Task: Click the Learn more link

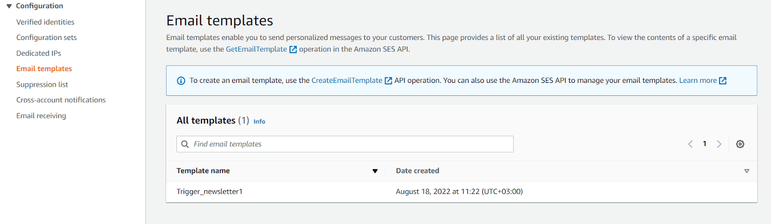Action: coord(698,80)
